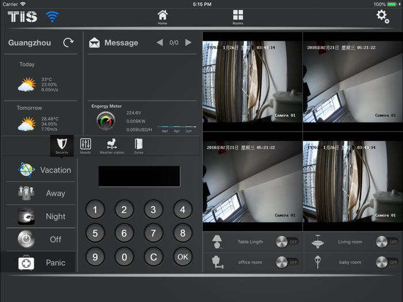Open the Message envelope icon
The width and height of the screenshot is (403, 302).
[x=94, y=43]
